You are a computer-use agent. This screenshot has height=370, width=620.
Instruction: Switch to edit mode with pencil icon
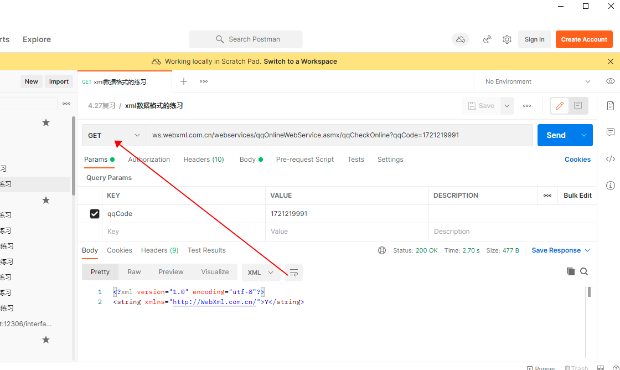pyautogui.click(x=560, y=106)
